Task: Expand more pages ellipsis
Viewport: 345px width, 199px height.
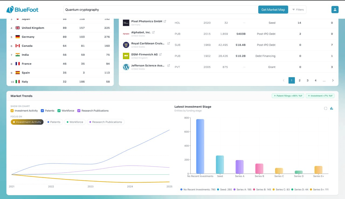Action: pyautogui.click(x=324, y=80)
